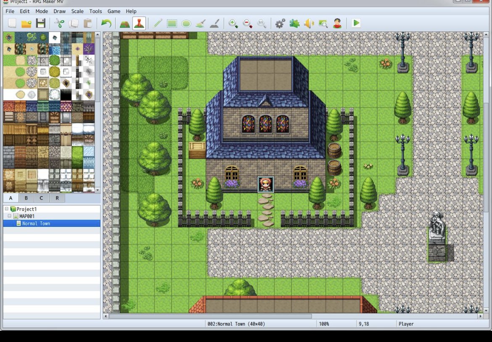Open the Game menu
Image resolution: width=492 pixels, height=342 pixels.
(x=114, y=11)
